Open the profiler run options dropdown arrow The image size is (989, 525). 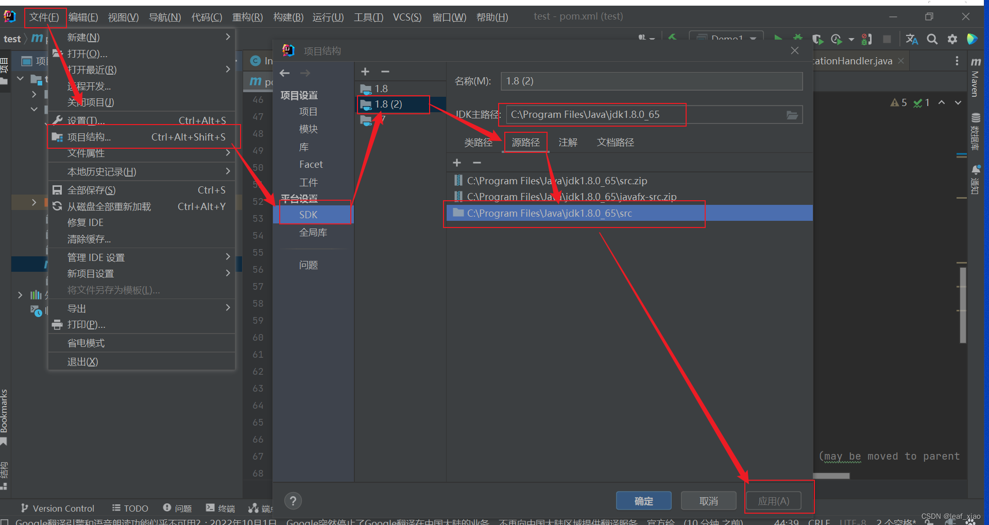tap(851, 40)
